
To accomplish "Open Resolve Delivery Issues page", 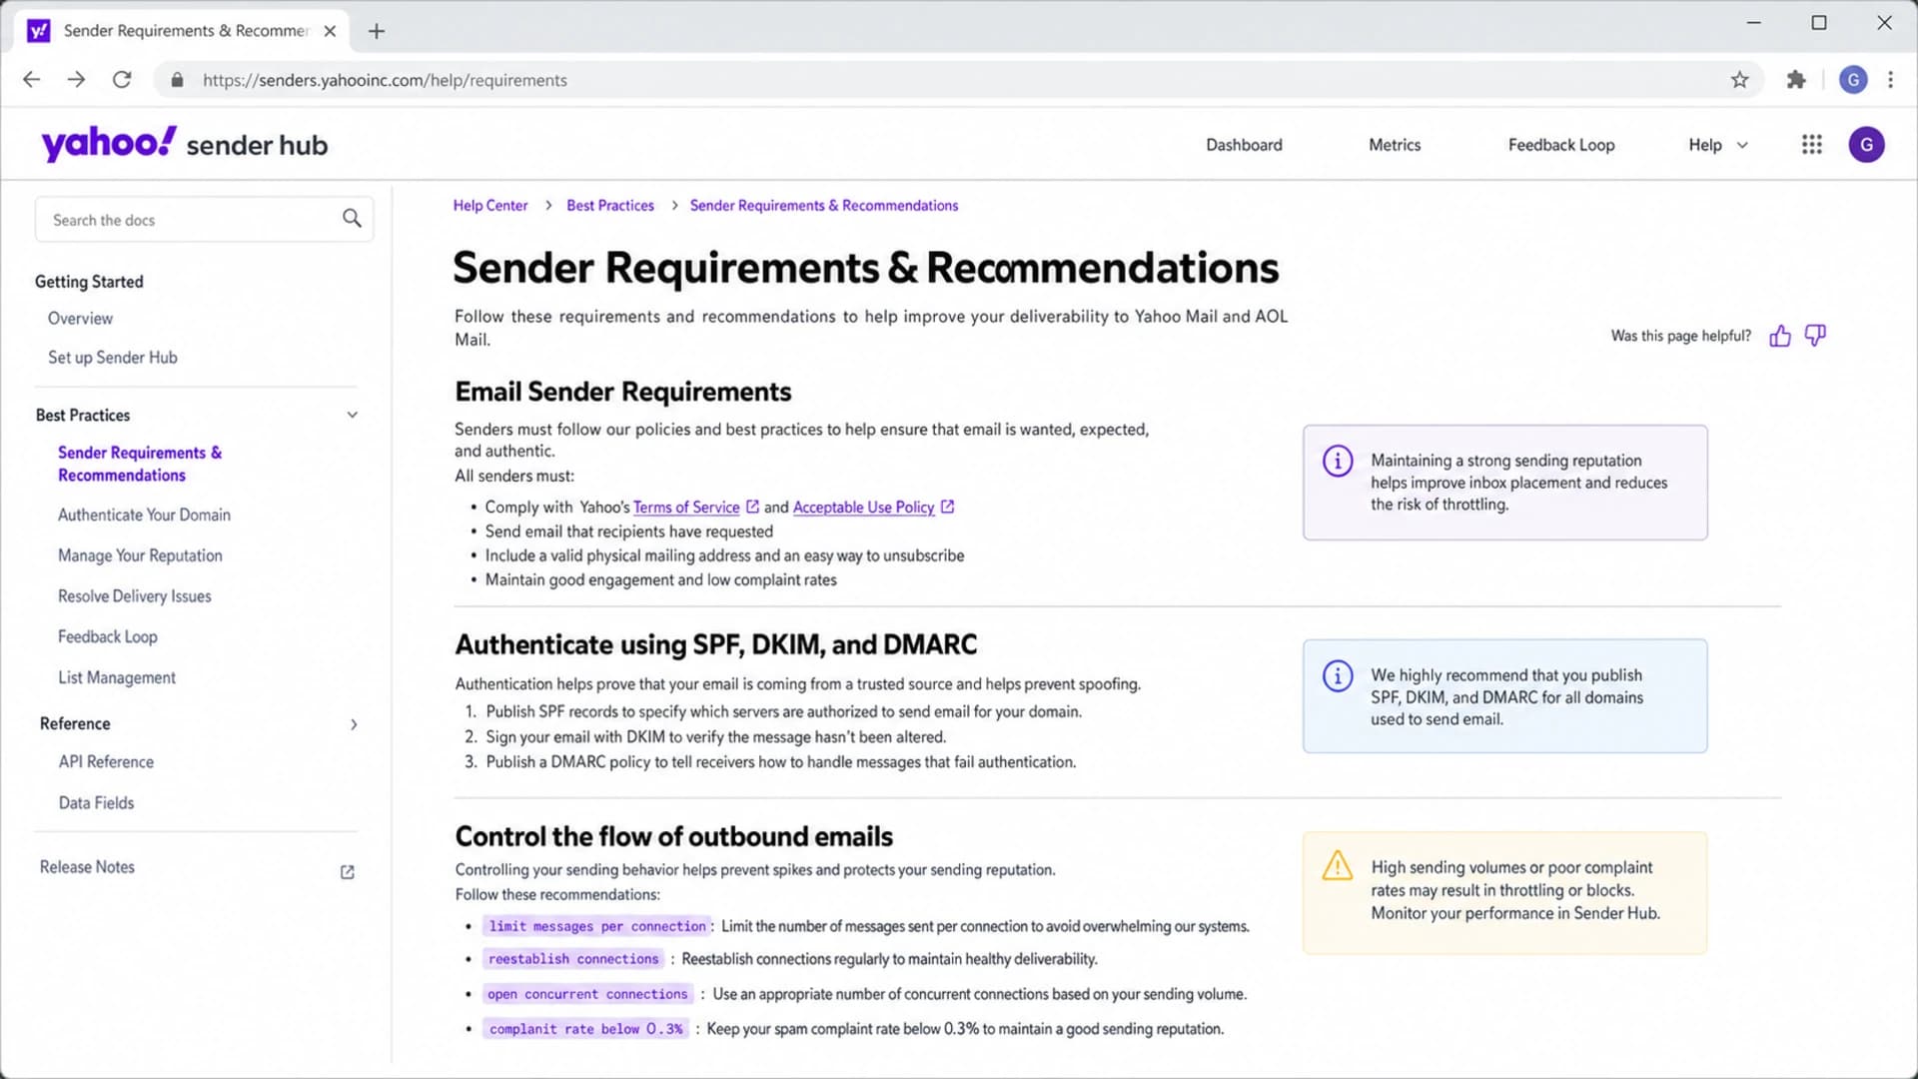I will (x=134, y=596).
